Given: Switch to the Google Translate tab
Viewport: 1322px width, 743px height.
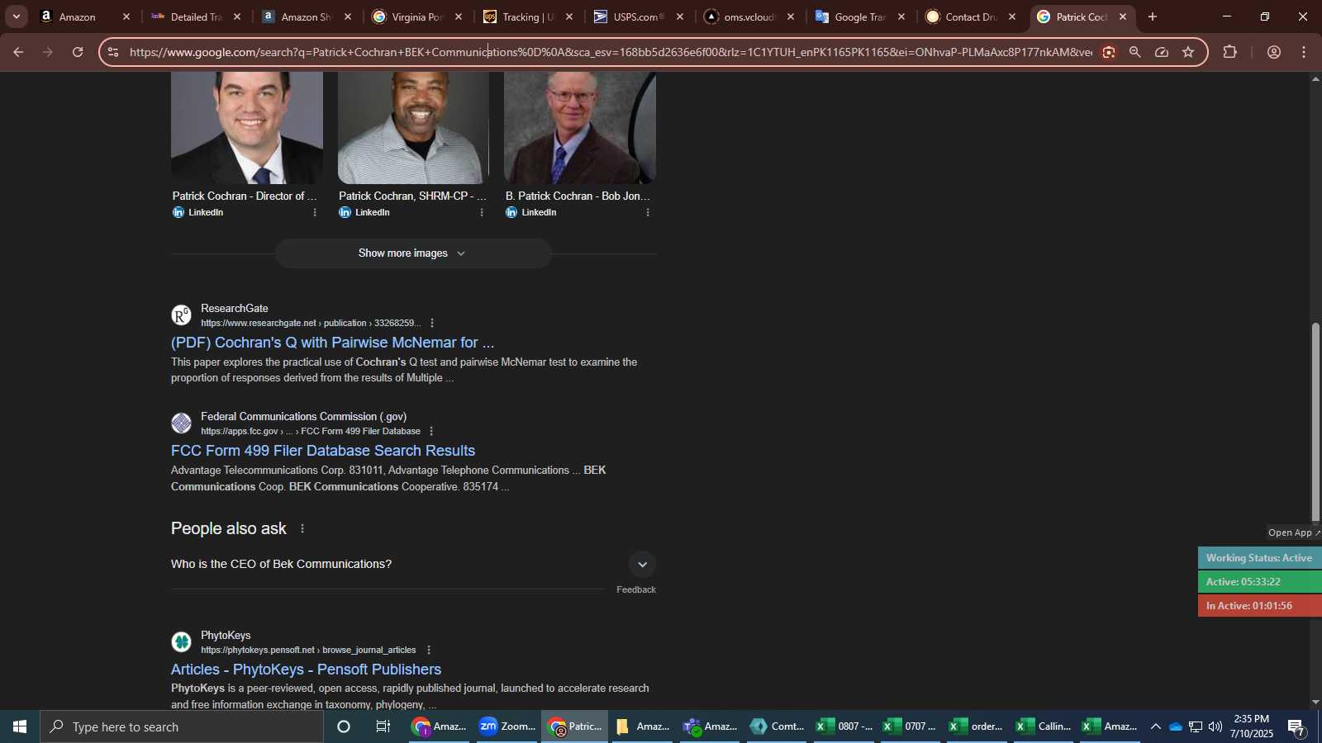Looking at the screenshot, I should tap(859, 17).
